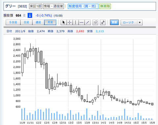158x125 pixels.
Task: Click the 13/2 x-axis date label
Action: [x=71, y=123]
